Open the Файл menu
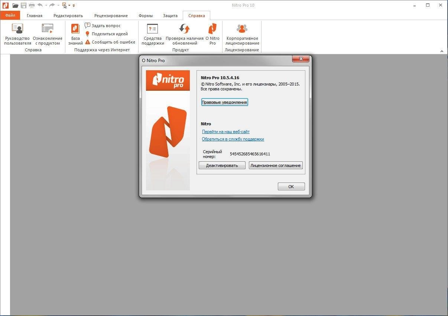 click(x=10, y=16)
